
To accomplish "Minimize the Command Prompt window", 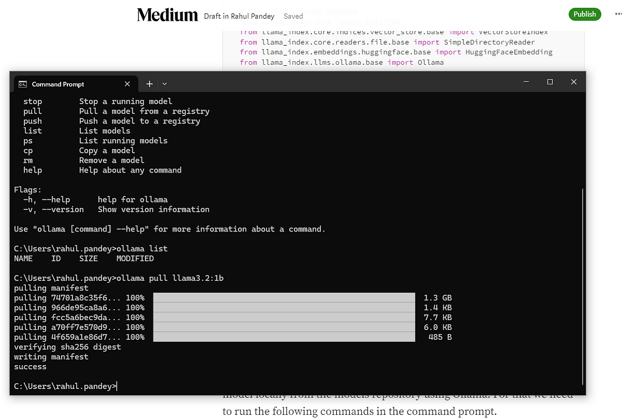I will tap(526, 82).
